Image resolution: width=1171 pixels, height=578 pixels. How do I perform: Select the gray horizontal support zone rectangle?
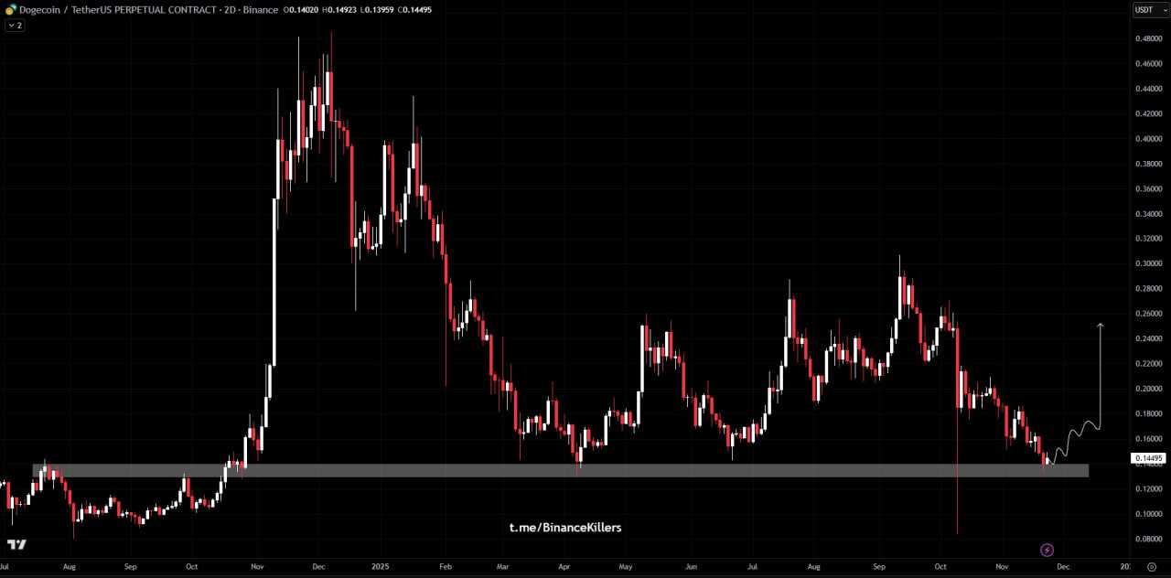549,470
